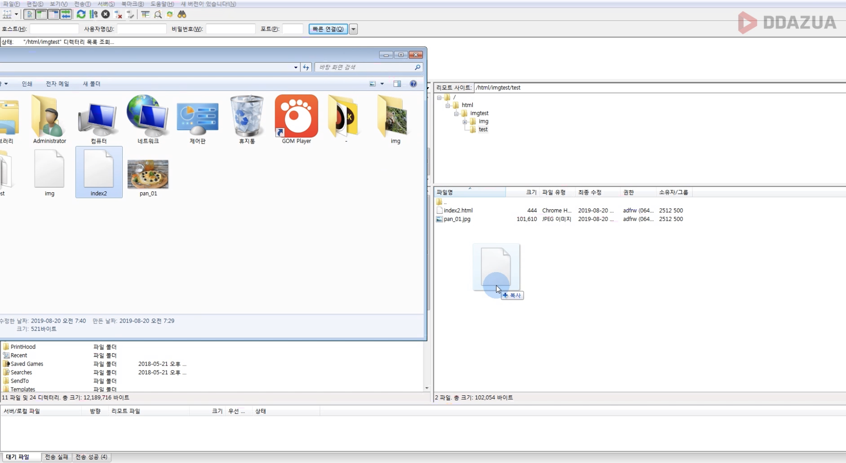Select index2.html in remote file list

458,210
